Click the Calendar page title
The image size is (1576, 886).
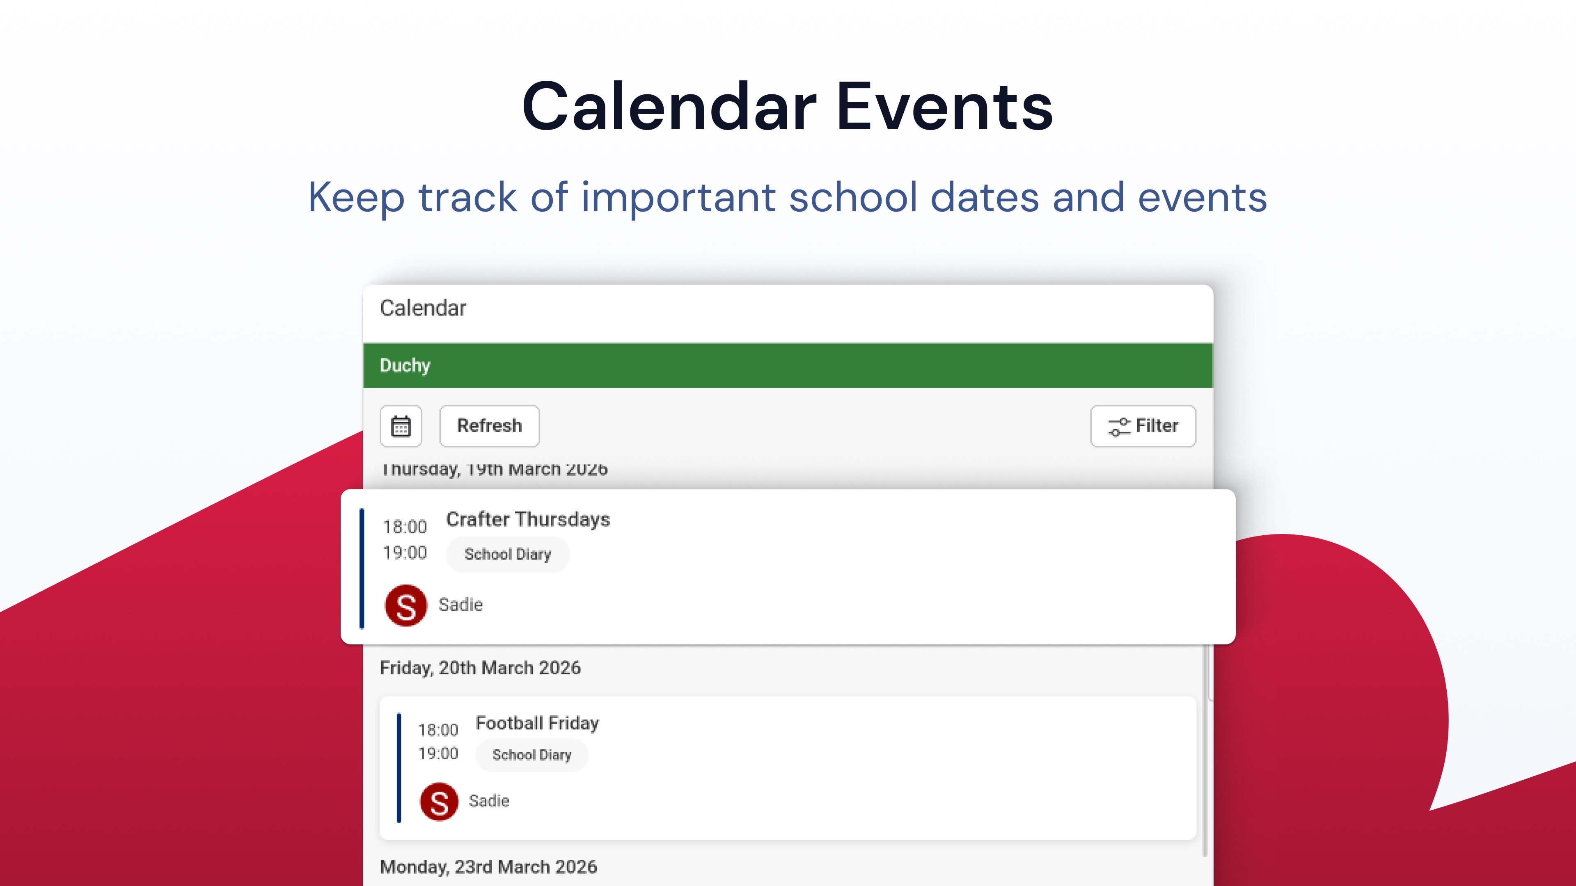pos(424,308)
